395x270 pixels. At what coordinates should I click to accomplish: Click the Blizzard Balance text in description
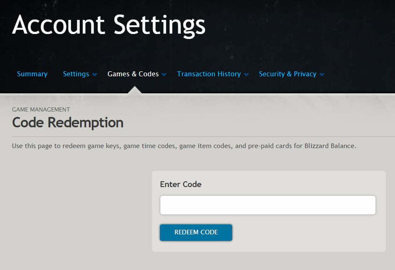[x=331, y=146]
